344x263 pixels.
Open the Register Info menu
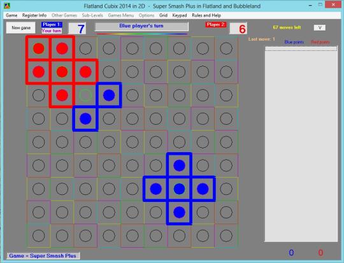34,15
